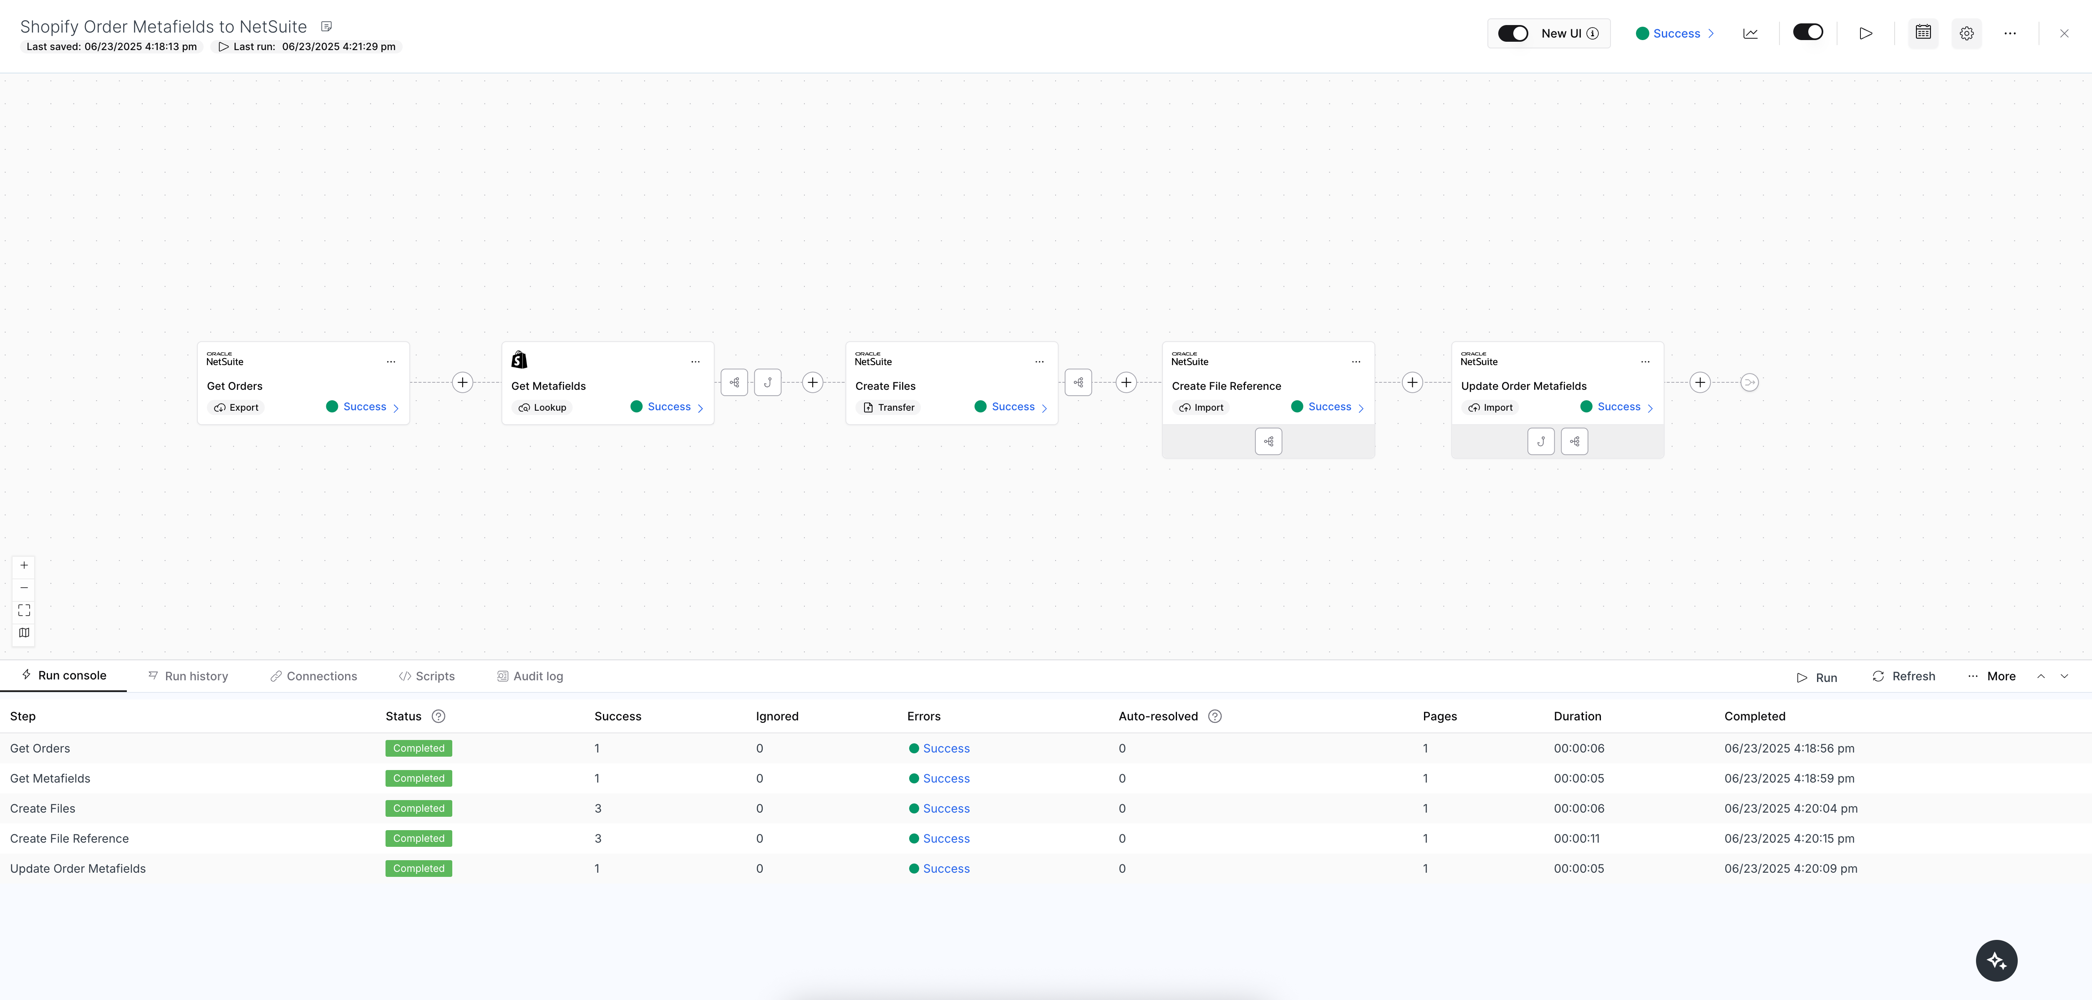Click Completed badge in Get Orders row
Screen dimensions: 2092x1000
(418, 749)
